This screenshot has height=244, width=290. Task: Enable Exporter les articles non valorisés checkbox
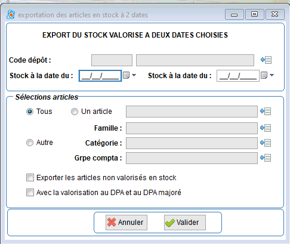(30, 178)
